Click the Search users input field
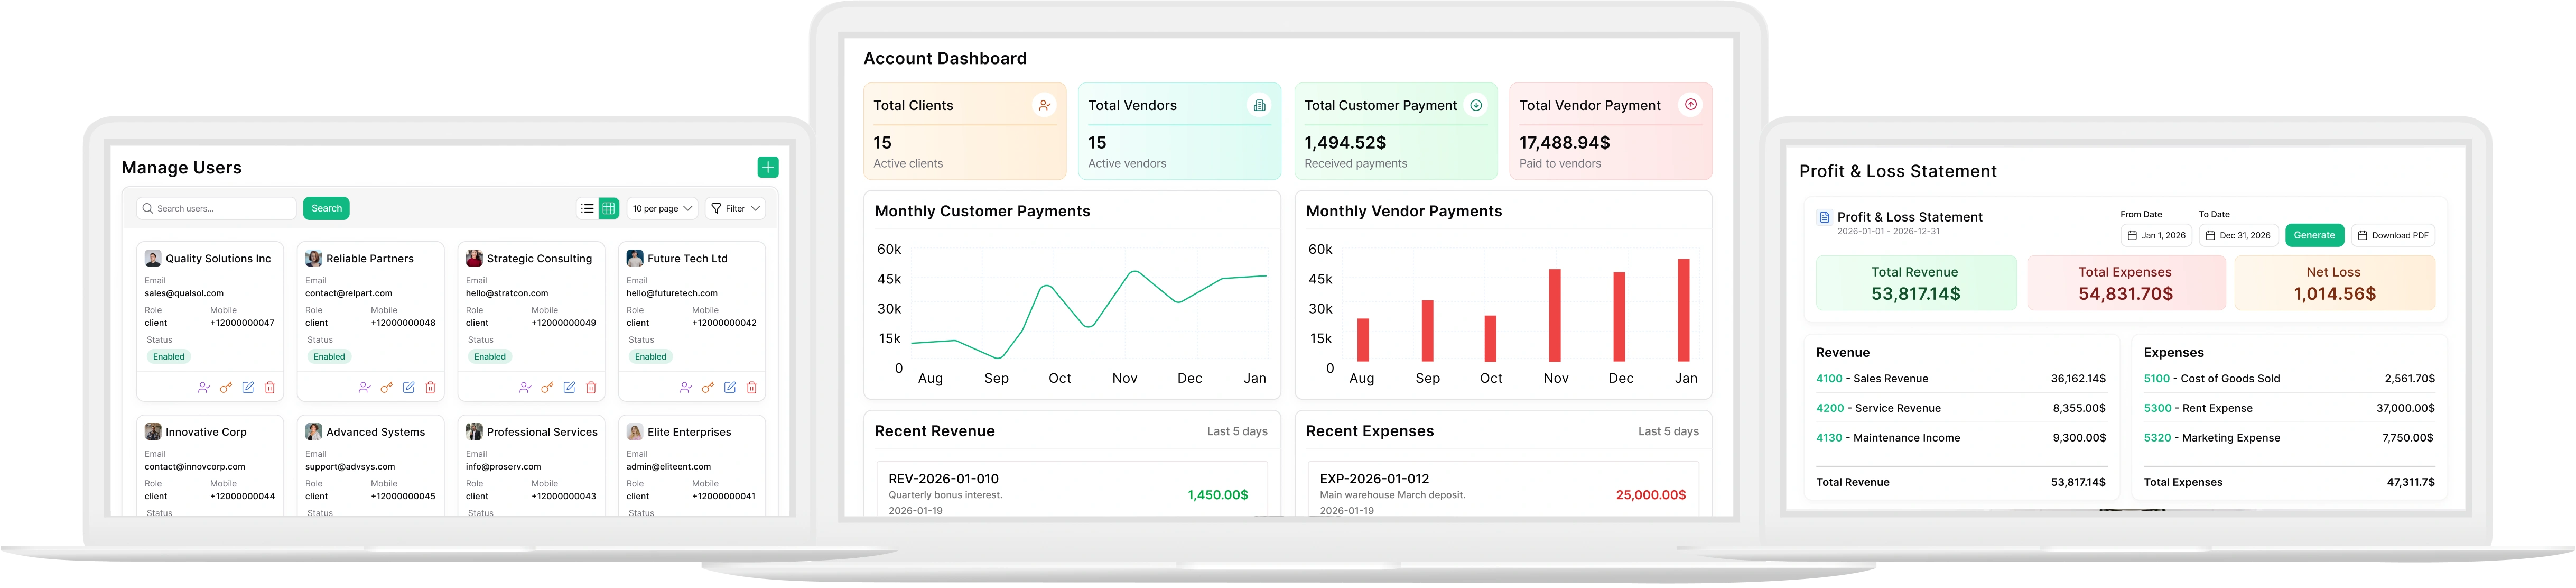The image size is (2576, 588). pos(216,208)
